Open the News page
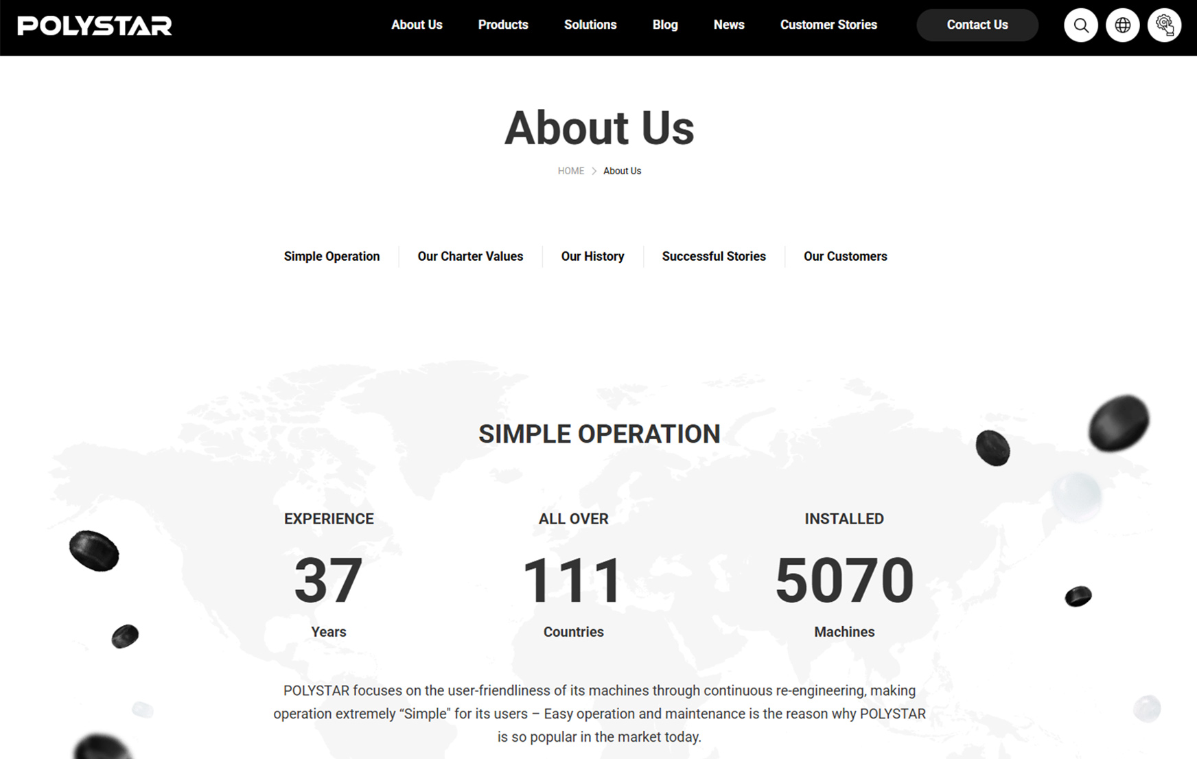 pos(728,25)
